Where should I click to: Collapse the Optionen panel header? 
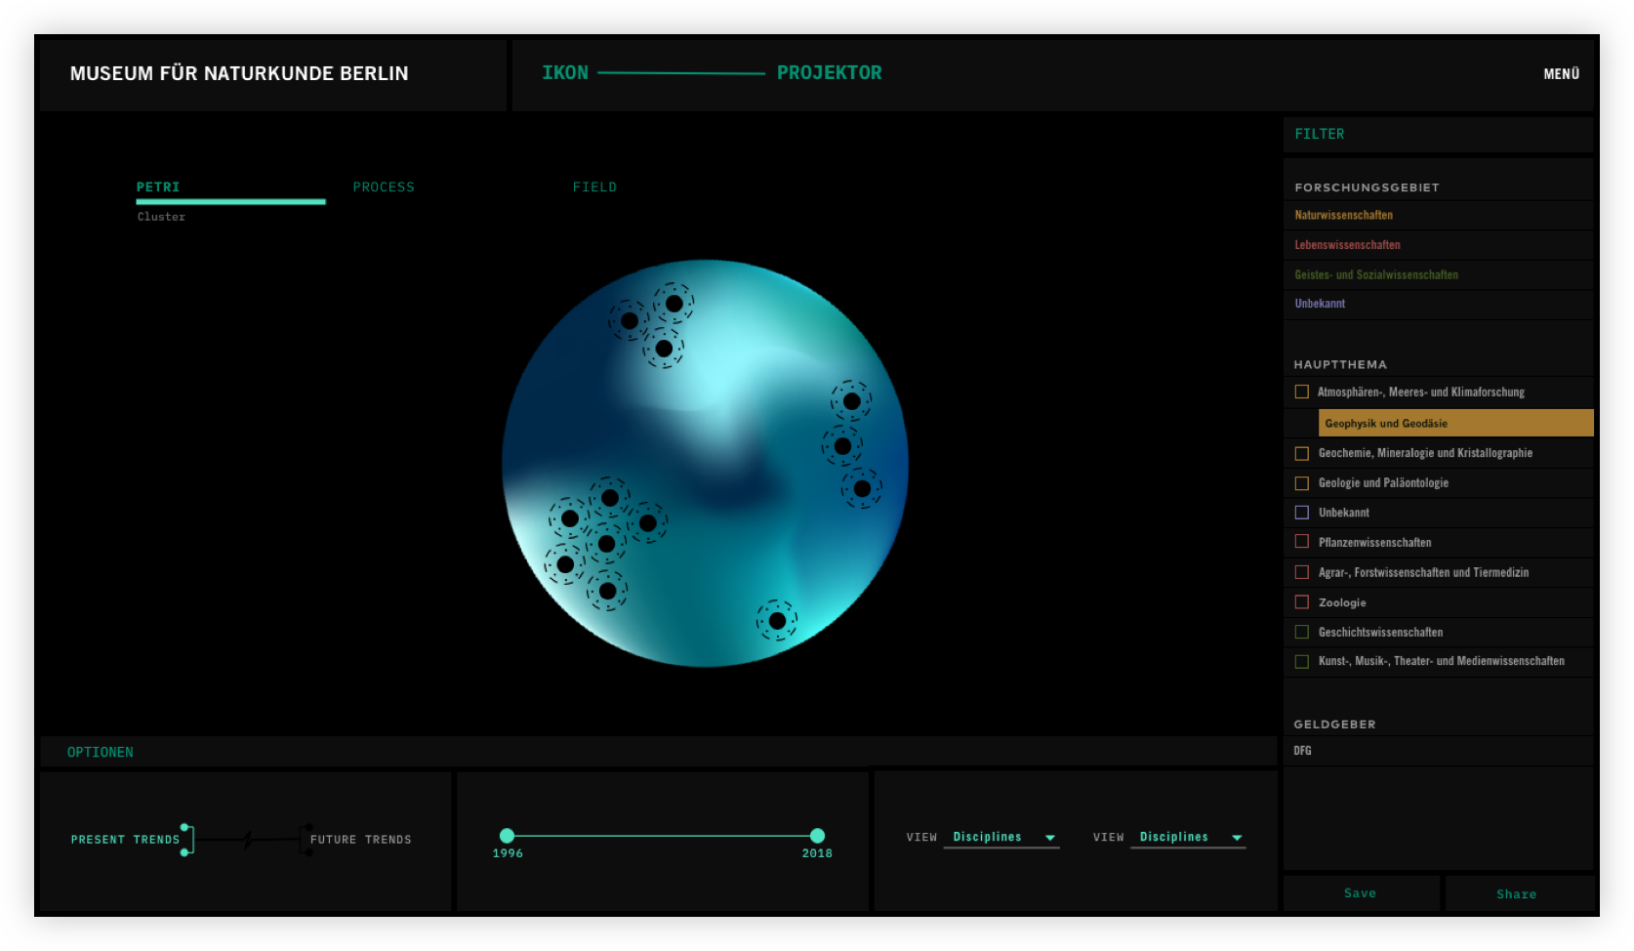(101, 752)
